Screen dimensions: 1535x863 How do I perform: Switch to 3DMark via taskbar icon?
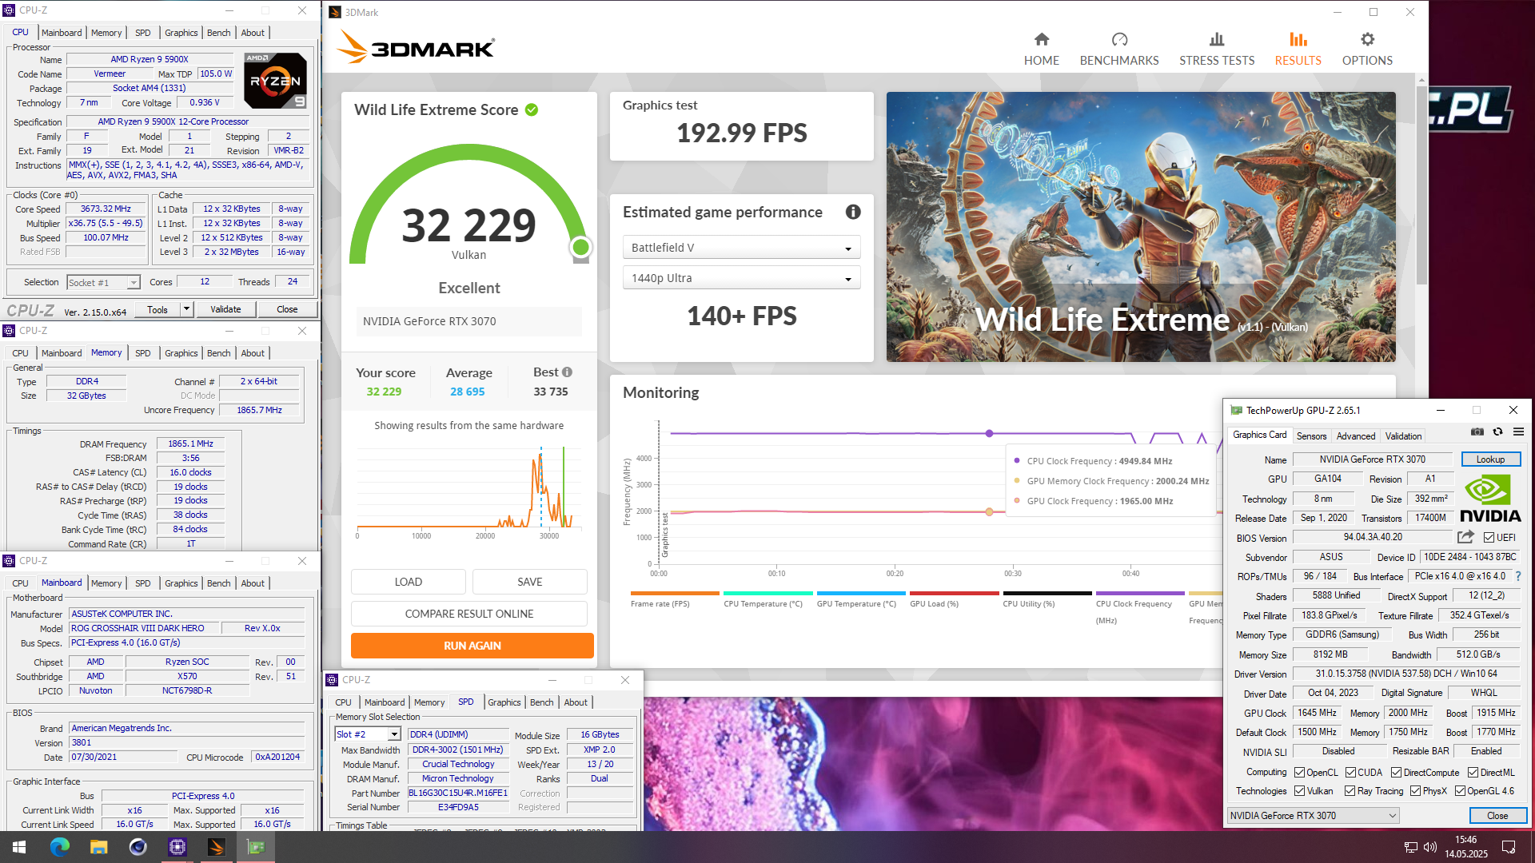(x=216, y=847)
